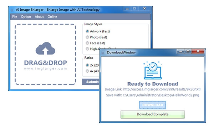Select the Face (Fast) image style

[x=87, y=43]
